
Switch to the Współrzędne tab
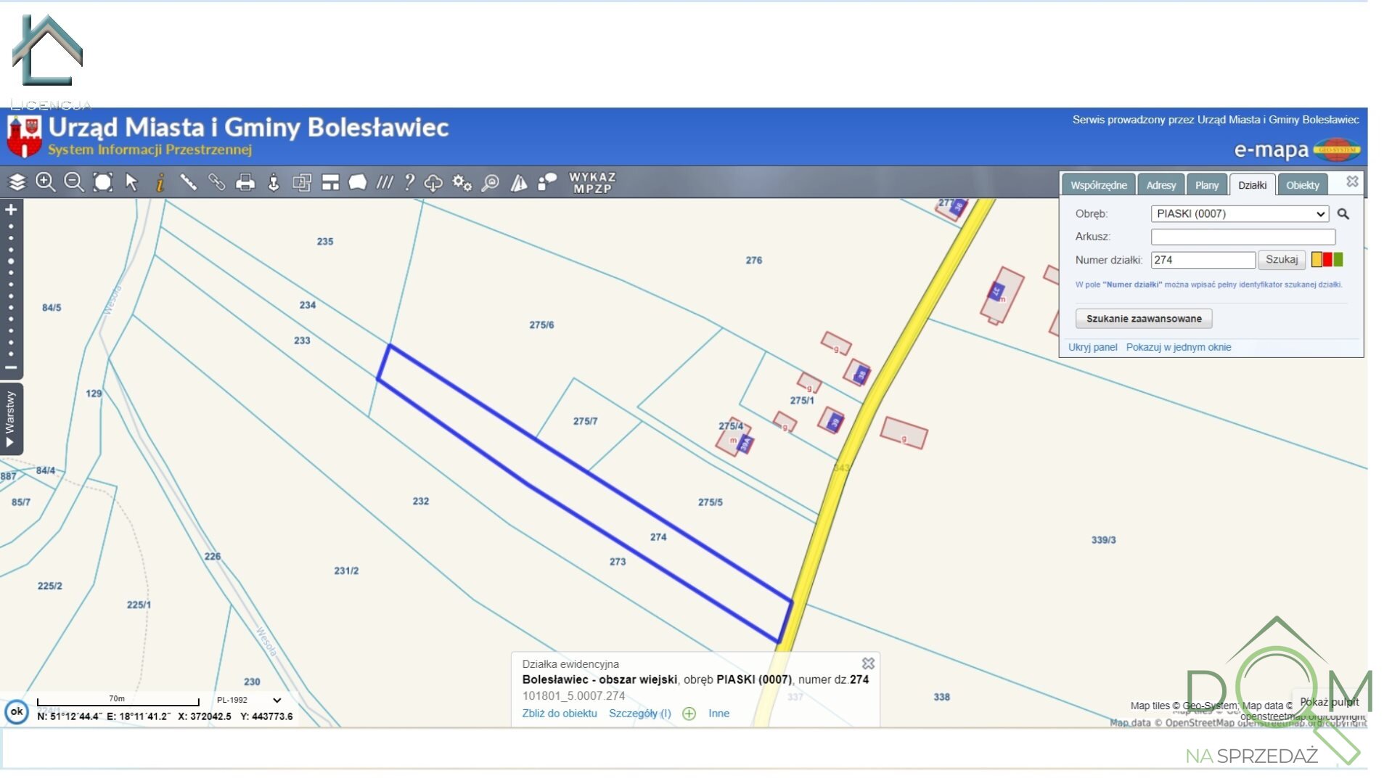(x=1098, y=185)
